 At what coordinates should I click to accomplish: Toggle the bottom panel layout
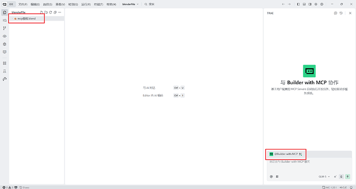click(304, 4)
